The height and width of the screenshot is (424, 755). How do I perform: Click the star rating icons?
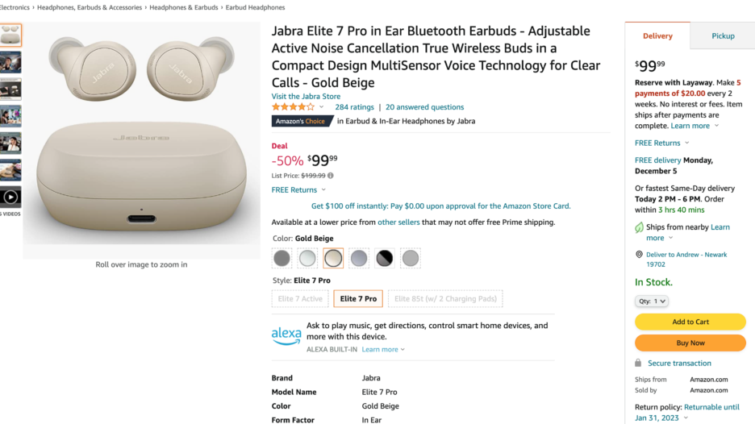[x=293, y=106]
